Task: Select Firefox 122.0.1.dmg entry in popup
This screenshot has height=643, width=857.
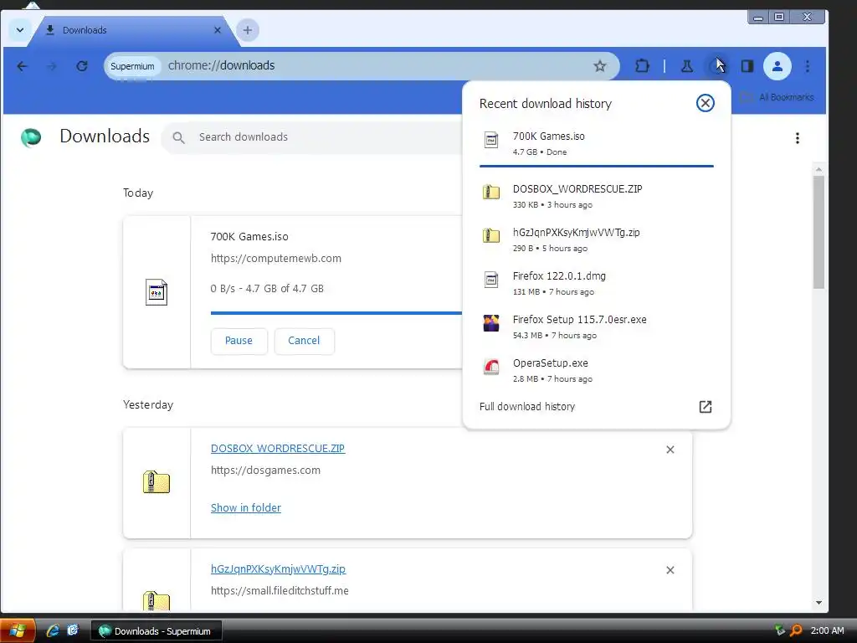Action: coord(596,283)
